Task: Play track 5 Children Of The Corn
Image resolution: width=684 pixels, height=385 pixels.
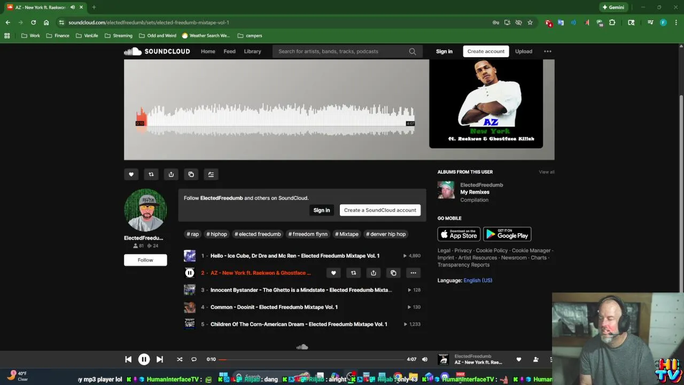Action: click(299, 324)
